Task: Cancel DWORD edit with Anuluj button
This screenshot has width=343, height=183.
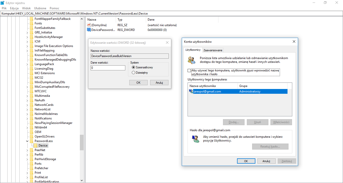Action: [x=159, y=83]
